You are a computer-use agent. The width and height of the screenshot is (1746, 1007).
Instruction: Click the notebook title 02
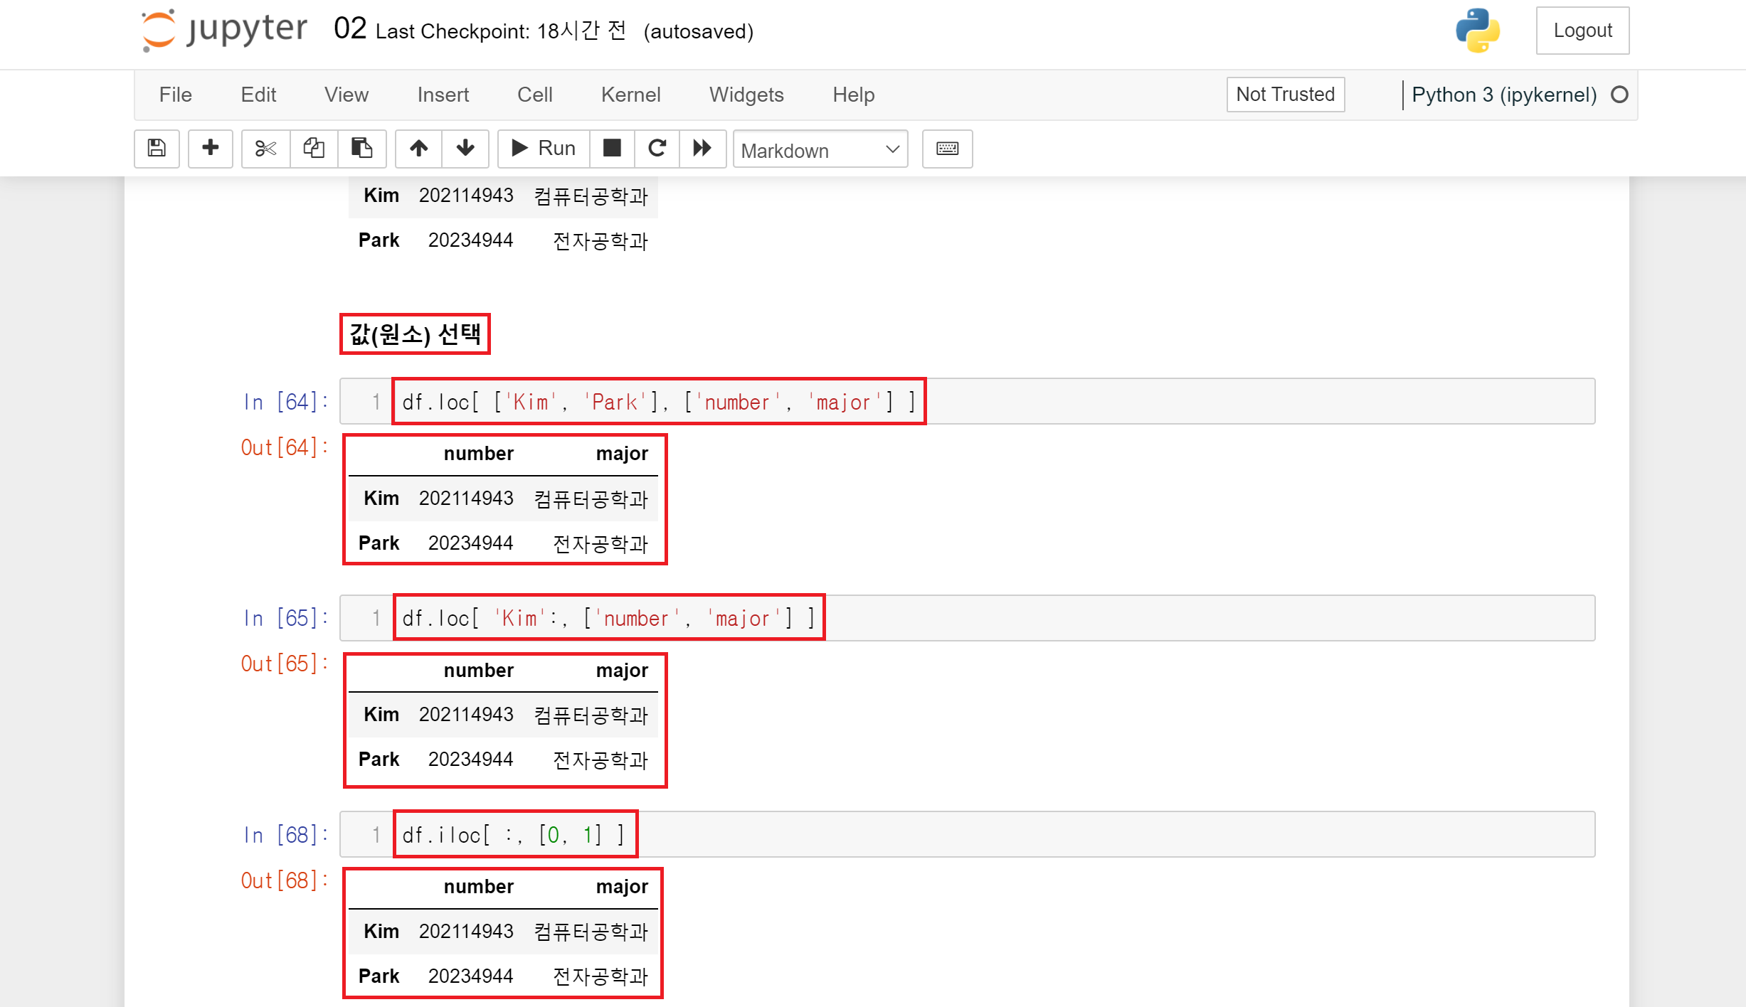pos(349,29)
